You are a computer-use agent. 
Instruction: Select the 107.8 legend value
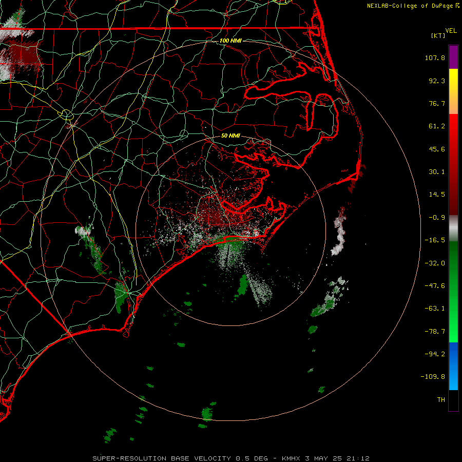pyautogui.click(x=435, y=57)
